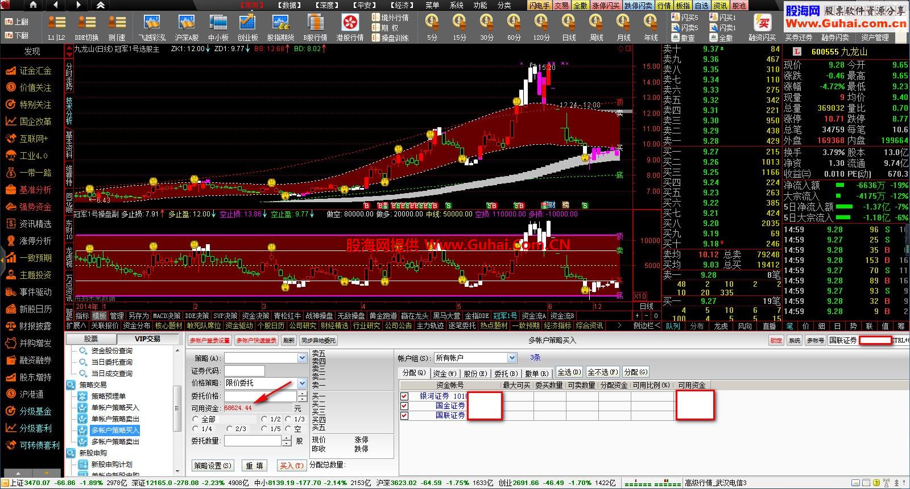Open the B股行情 quotes icon
Viewport: 910px width, 489px height.
[315, 27]
